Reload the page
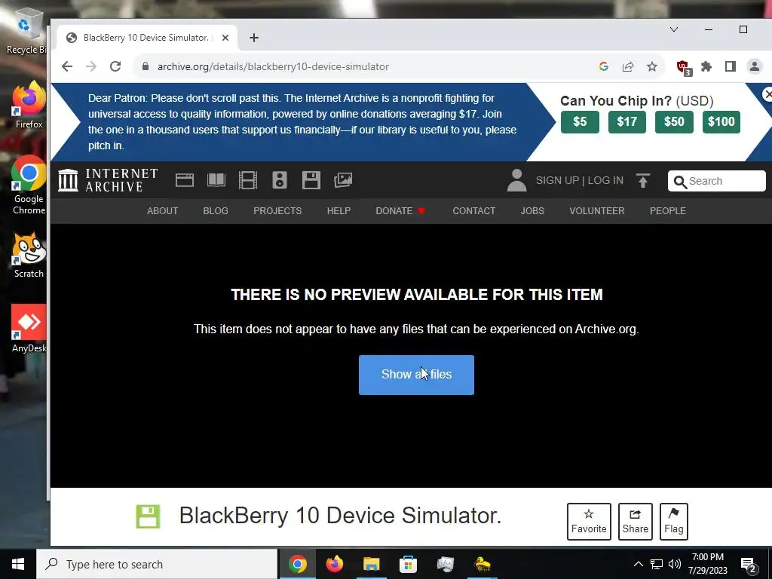 point(115,66)
